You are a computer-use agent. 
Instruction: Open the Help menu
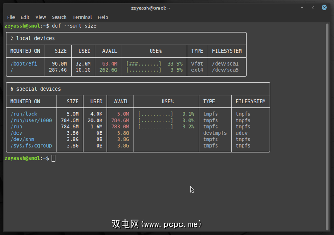(x=103, y=17)
